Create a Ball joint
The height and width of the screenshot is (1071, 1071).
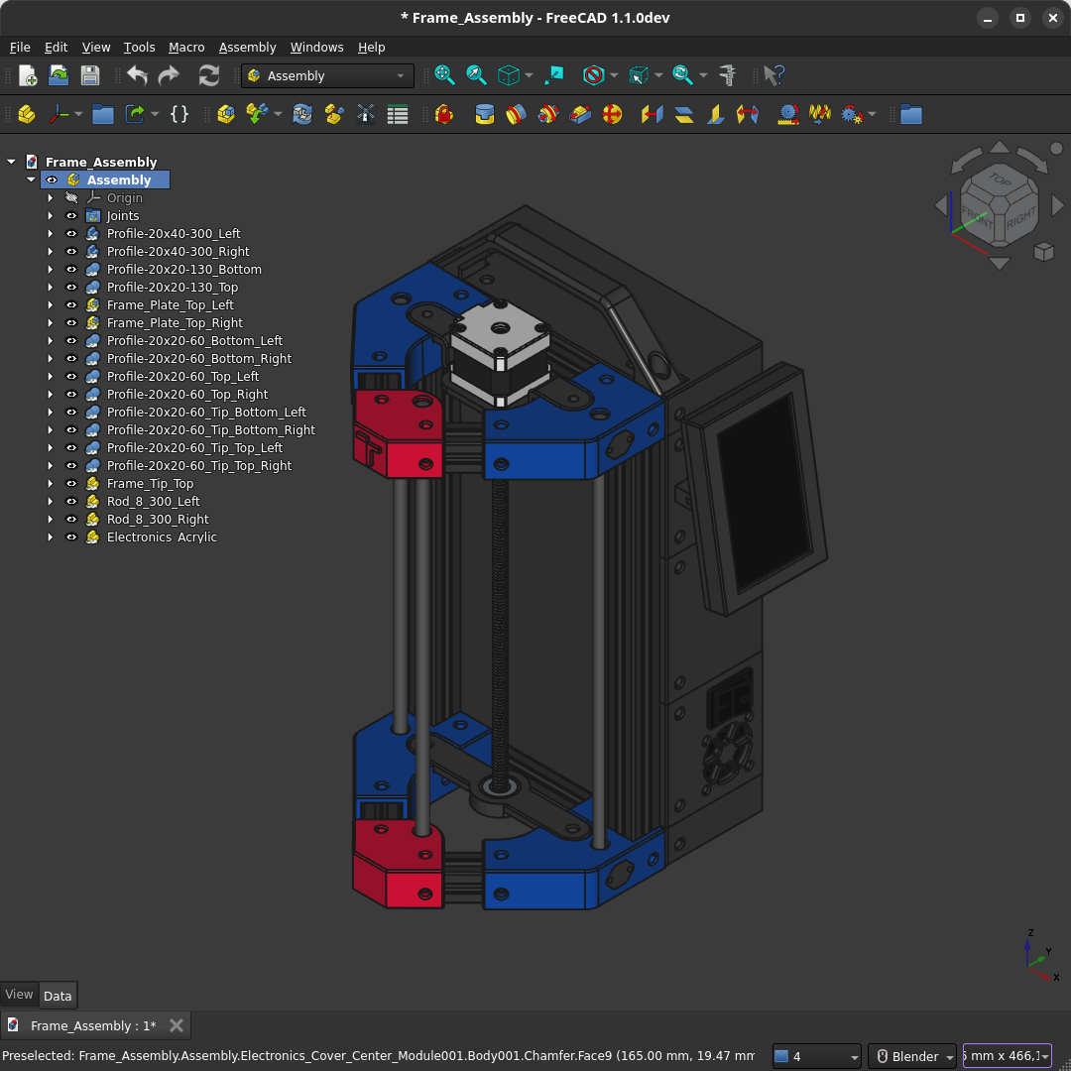(x=612, y=114)
